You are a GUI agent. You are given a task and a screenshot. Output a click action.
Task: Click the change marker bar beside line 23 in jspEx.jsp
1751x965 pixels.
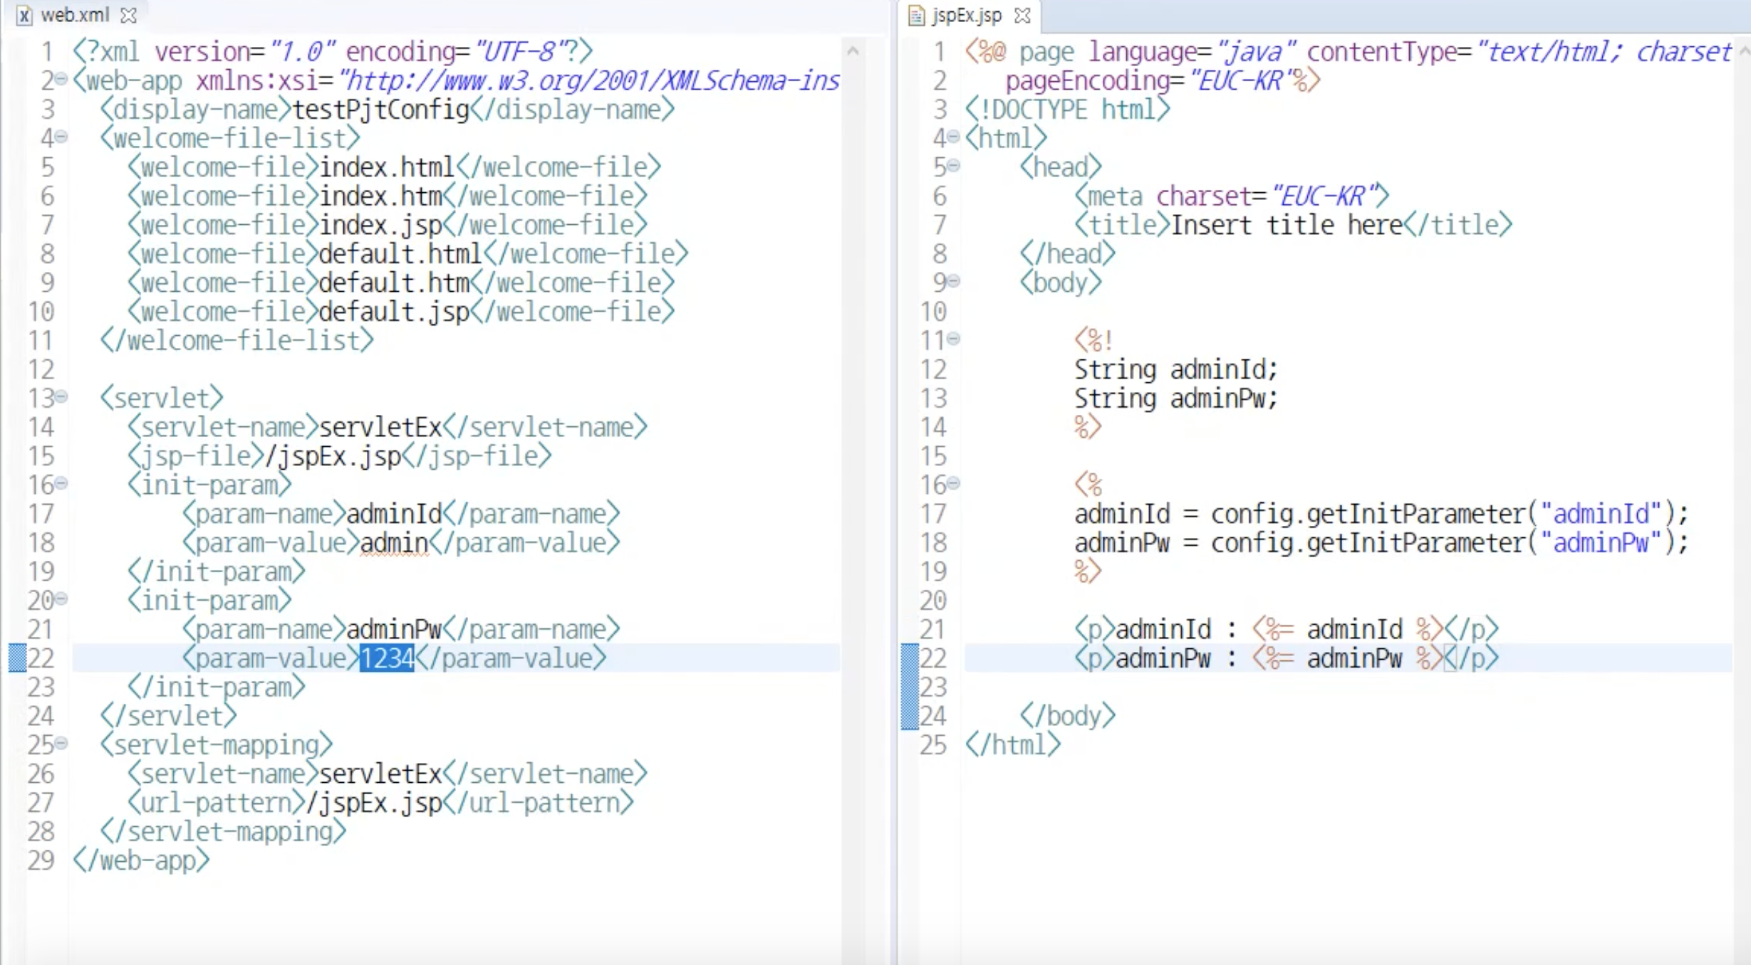pos(910,687)
